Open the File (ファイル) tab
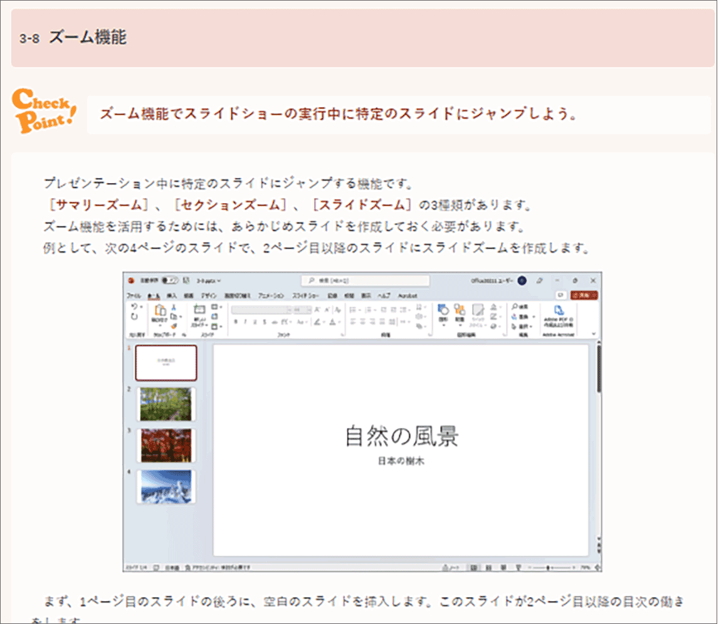 [134, 295]
